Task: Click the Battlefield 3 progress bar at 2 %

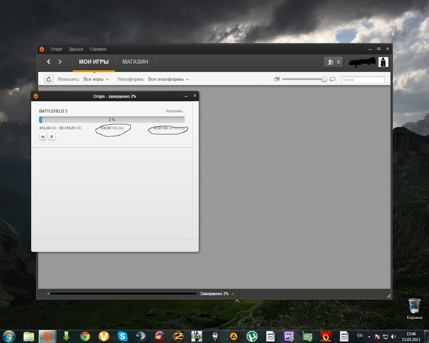Action: (112, 120)
